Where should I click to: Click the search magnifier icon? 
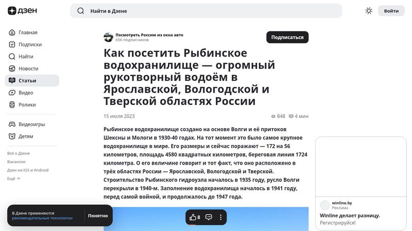click(80, 11)
